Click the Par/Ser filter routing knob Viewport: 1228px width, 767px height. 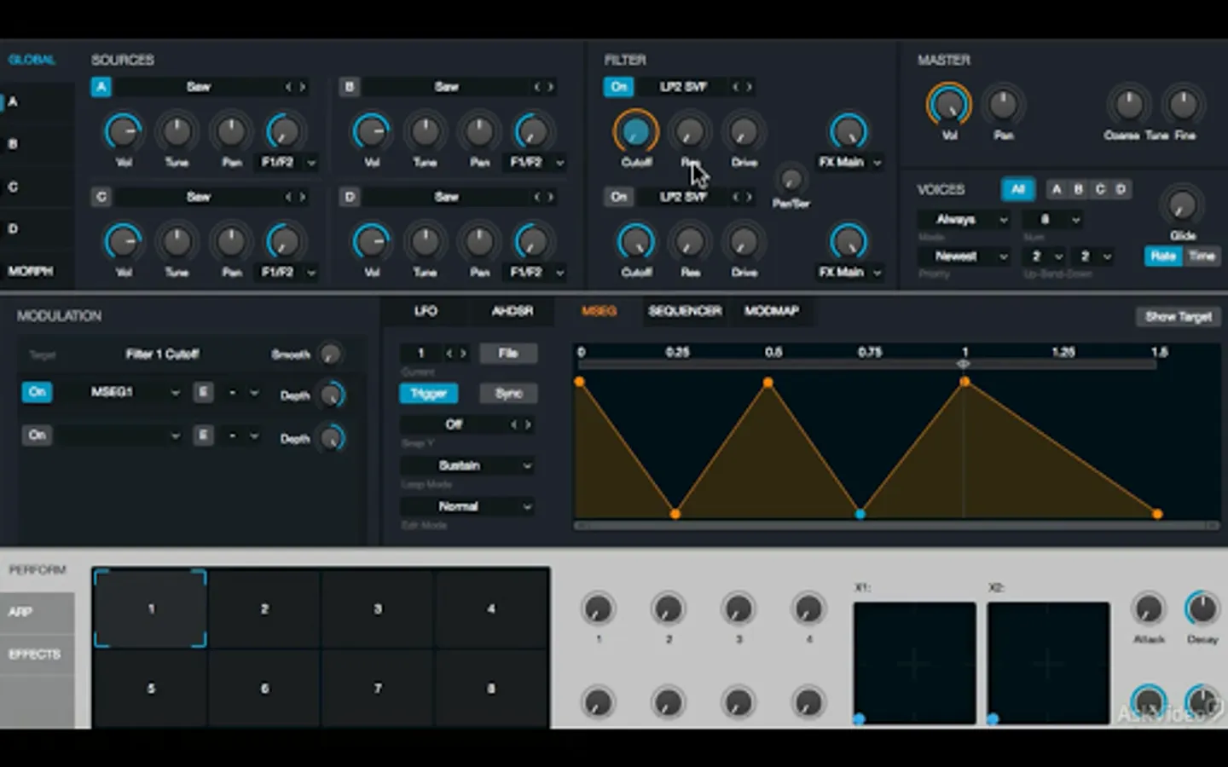point(791,180)
